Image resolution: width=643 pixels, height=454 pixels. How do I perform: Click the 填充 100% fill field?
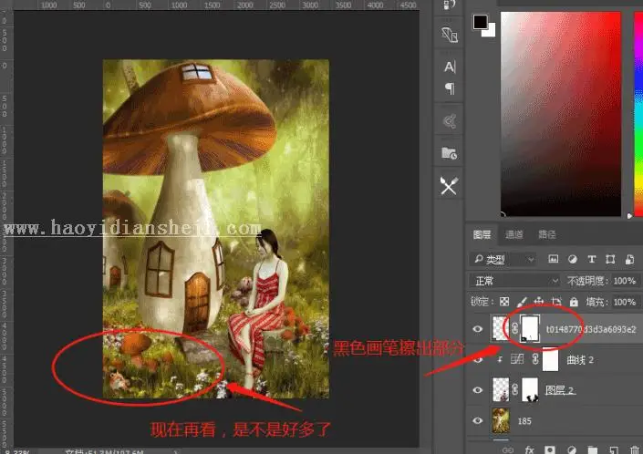click(x=625, y=302)
